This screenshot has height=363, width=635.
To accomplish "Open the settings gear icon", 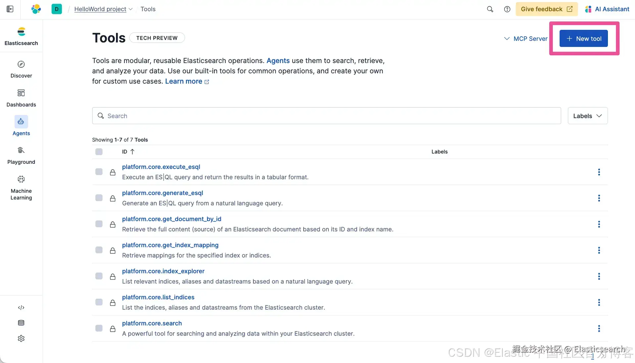I will coord(21,338).
